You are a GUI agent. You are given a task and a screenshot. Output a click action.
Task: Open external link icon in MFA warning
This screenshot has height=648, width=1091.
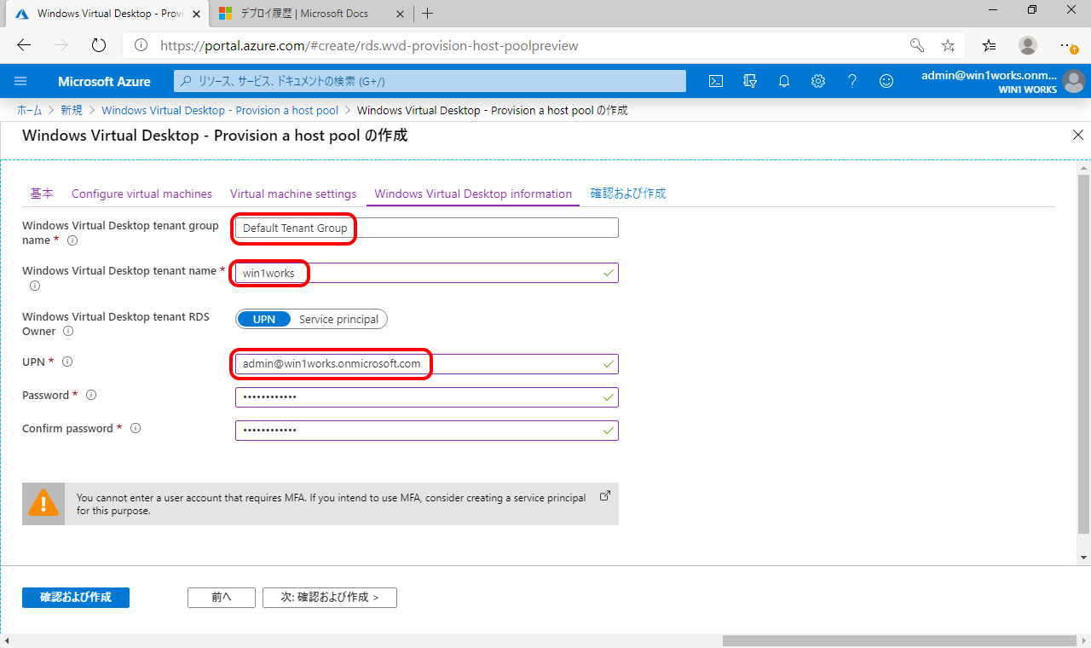pos(605,495)
